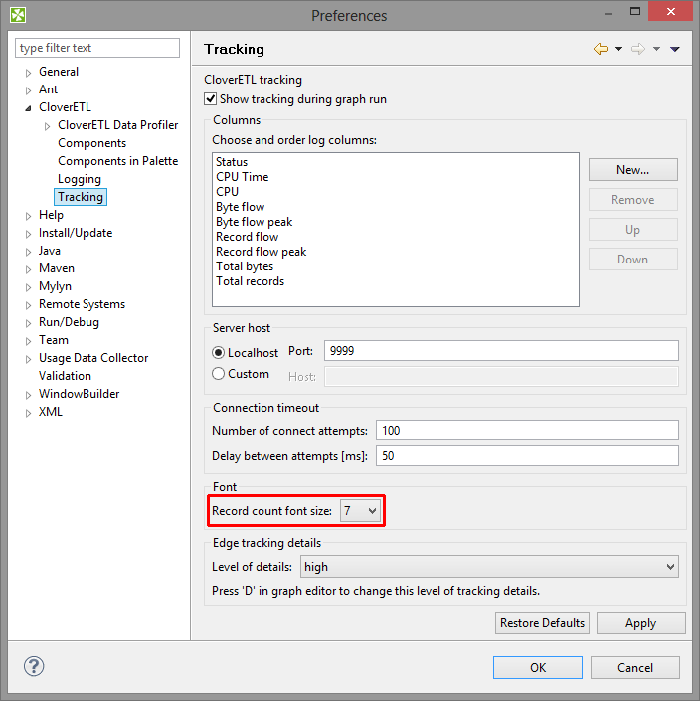Maximize the Preferences window
Image resolution: width=700 pixels, height=701 pixels.
[635, 11]
